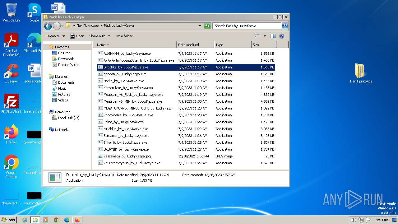Open Local Disk (C:) in navigation pane

pos(68,118)
